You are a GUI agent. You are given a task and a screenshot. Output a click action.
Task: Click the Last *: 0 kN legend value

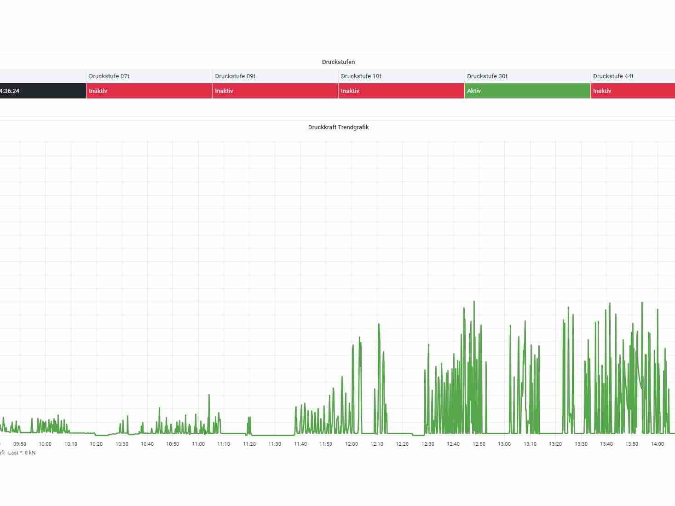(22, 453)
